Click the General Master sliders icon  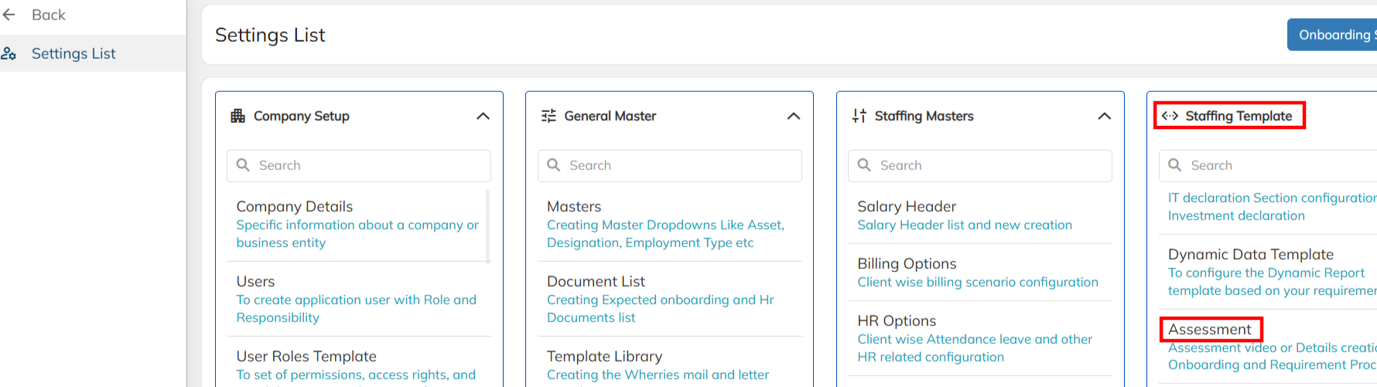548,116
